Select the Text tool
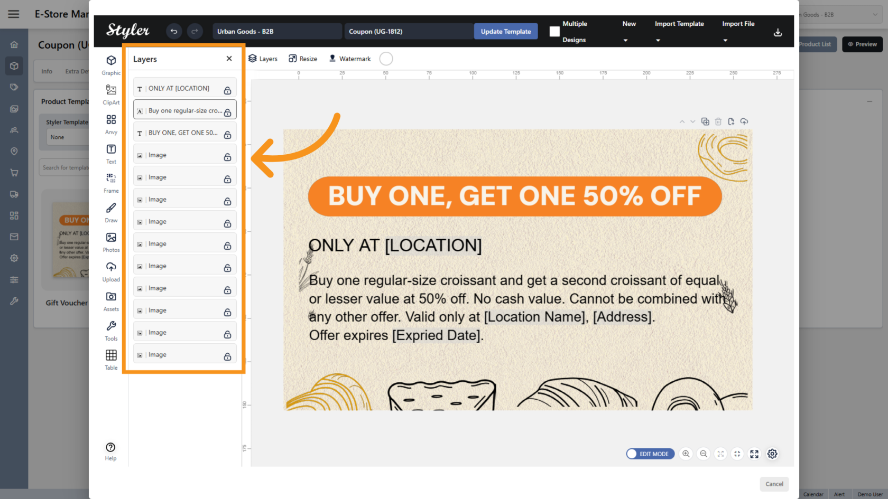 (x=111, y=153)
